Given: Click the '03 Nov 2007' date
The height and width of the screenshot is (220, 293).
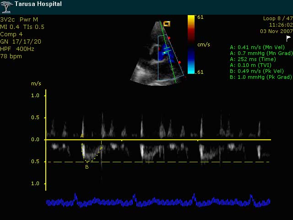Looking at the screenshot, I should pyautogui.click(x=277, y=31).
